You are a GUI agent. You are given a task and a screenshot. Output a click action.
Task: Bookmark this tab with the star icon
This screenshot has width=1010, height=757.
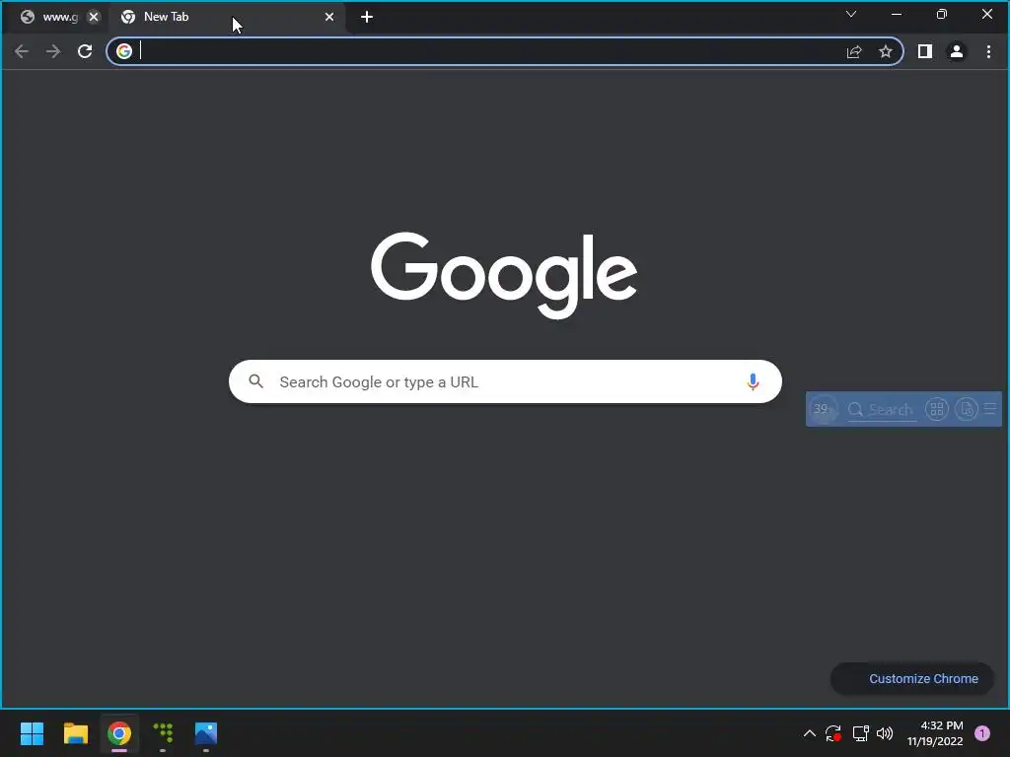886,51
